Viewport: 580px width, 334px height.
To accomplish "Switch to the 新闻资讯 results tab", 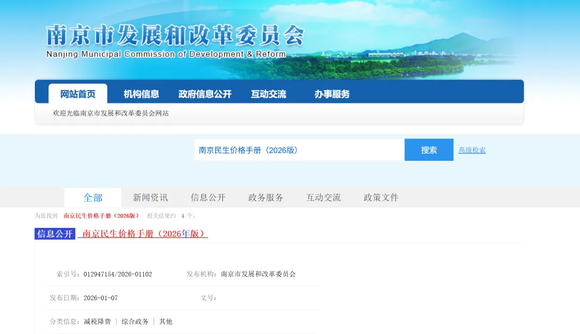I will tap(150, 197).
